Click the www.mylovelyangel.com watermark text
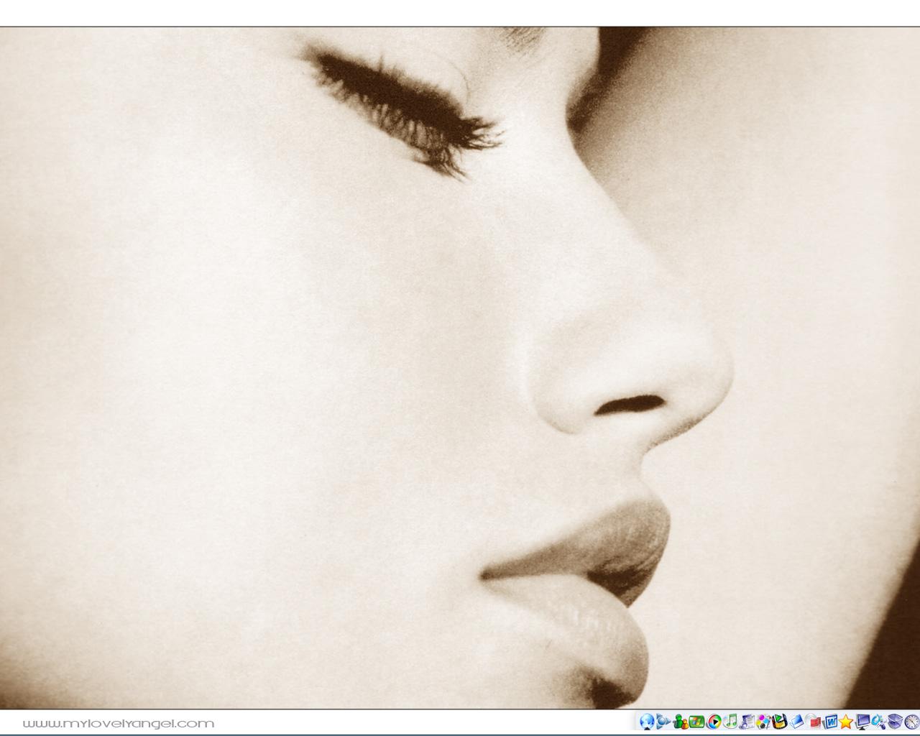 tap(119, 723)
